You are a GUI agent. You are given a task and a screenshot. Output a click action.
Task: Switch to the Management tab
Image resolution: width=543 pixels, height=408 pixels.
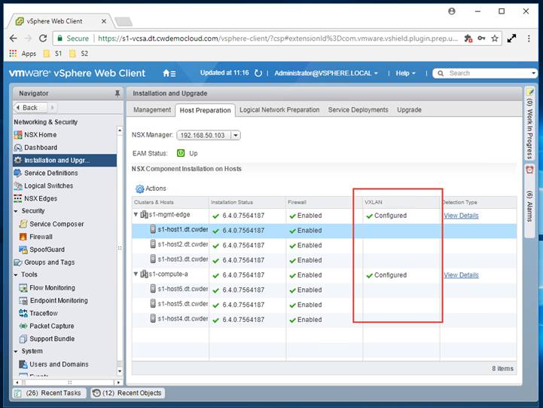click(x=152, y=110)
